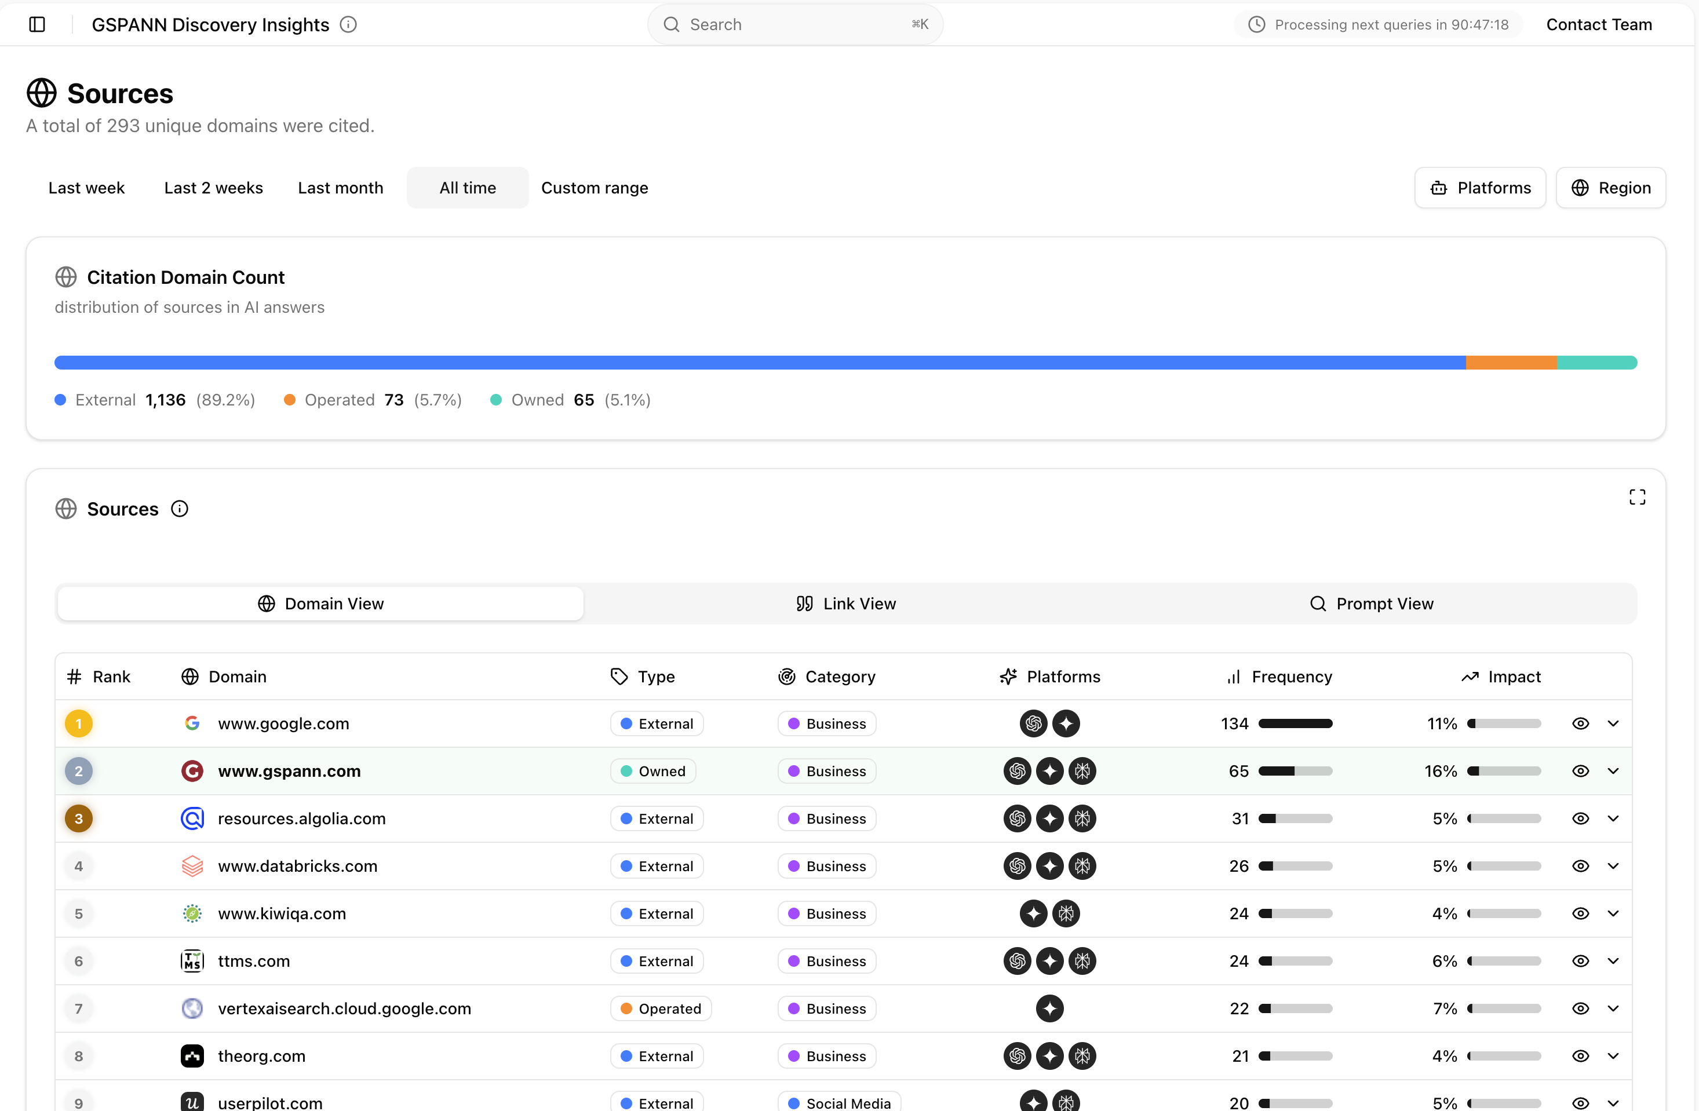Switch to Prompt View tab
Screen dimensions: 1699x1111
point(1372,604)
